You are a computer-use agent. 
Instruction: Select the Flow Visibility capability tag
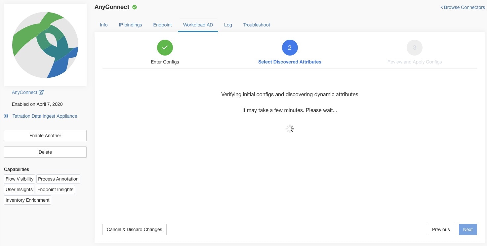click(x=20, y=179)
